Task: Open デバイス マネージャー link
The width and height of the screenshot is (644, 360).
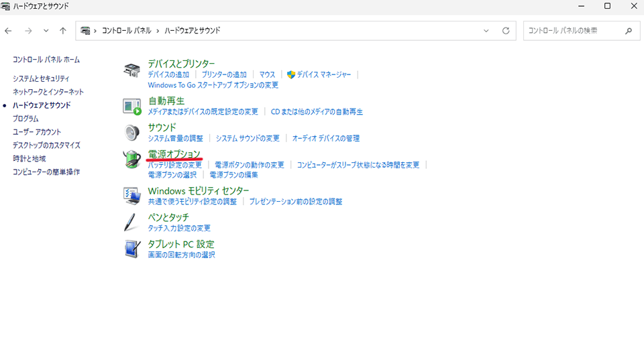Action: point(323,74)
